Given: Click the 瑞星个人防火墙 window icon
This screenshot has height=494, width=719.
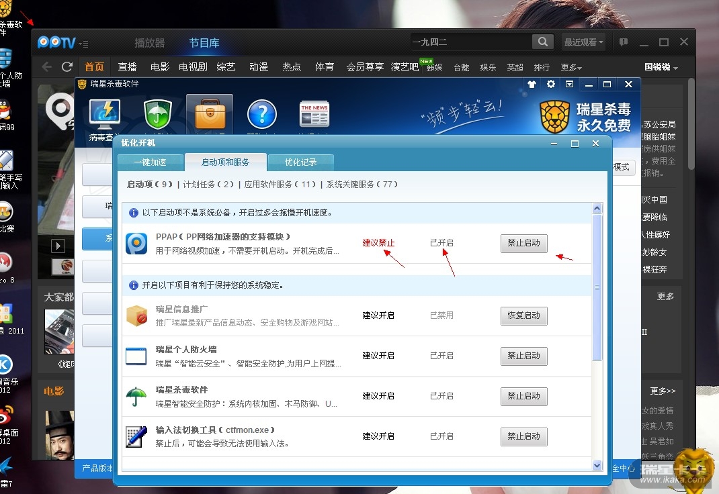Looking at the screenshot, I should (136, 356).
